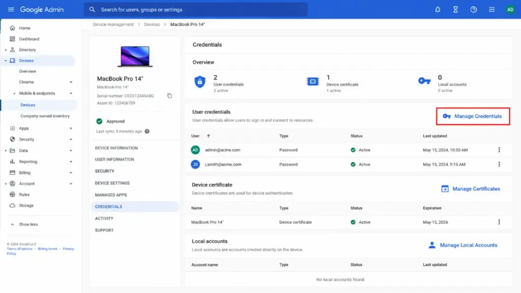Open the Google apps grid
This screenshot has width=521, height=293.
pyautogui.click(x=492, y=10)
